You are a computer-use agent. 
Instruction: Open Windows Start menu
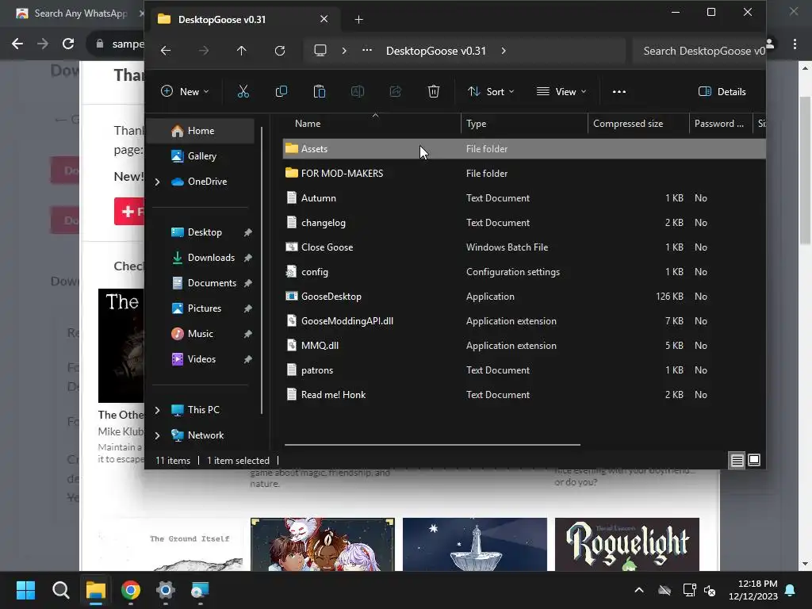click(25, 590)
